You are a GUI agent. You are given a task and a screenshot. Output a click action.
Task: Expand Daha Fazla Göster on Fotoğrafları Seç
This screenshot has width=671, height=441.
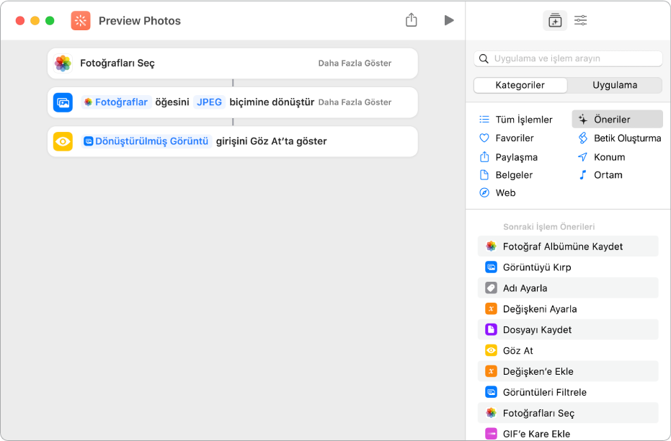[x=355, y=63]
